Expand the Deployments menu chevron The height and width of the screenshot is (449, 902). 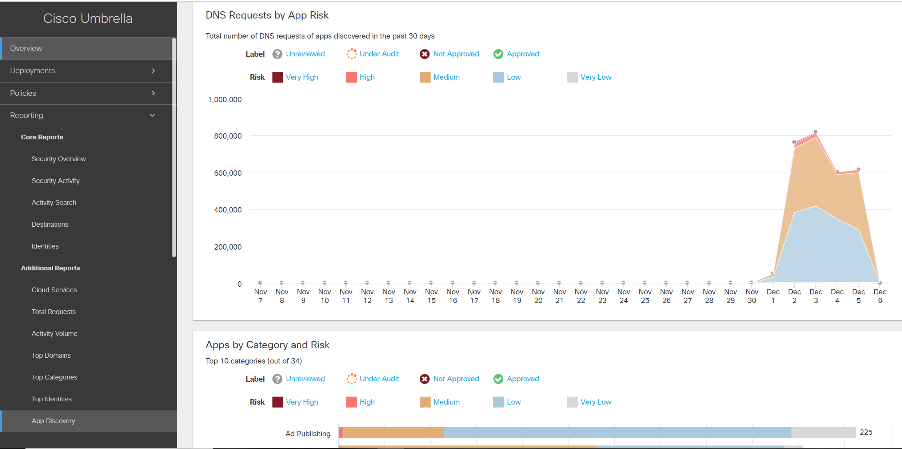pos(153,71)
